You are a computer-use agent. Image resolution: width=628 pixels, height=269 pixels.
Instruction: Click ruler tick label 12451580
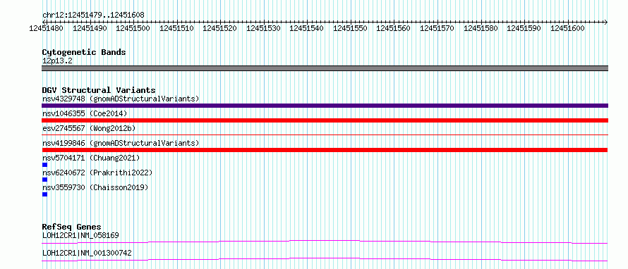coord(481,28)
